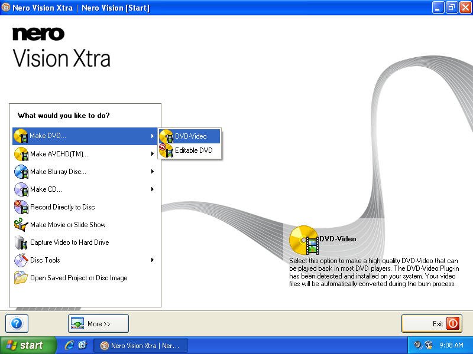Click the DVD-Video submenu disc icon
Screen dimensions: 473x354
click(166, 136)
